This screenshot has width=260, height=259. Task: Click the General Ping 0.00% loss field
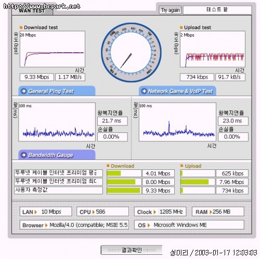pyautogui.click(x=112, y=137)
